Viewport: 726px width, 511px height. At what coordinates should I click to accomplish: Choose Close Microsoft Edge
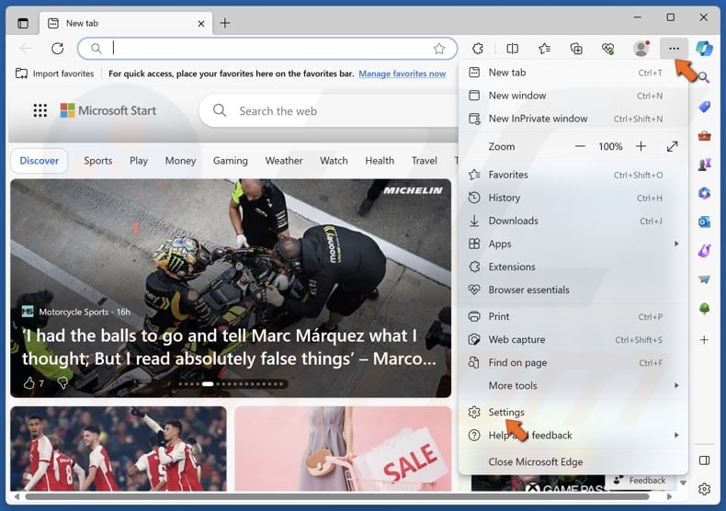pos(573,462)
